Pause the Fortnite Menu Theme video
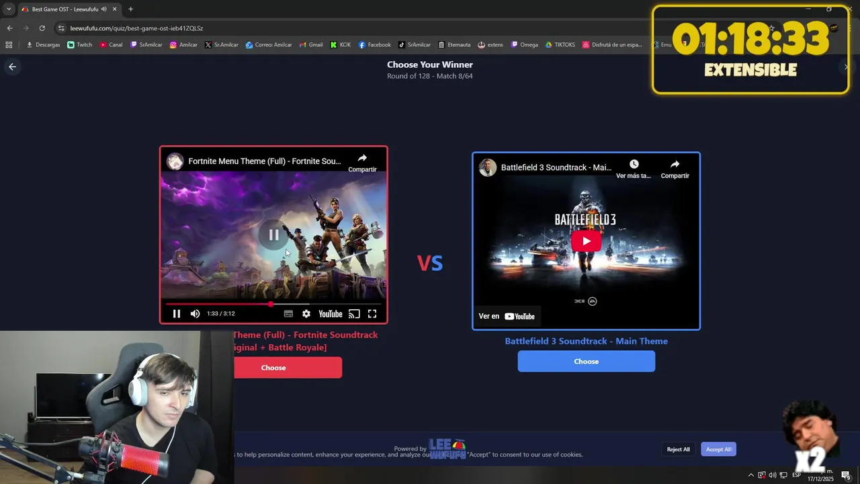The width and height of the screenshot is (860, 484). click(x=177, y=314)
